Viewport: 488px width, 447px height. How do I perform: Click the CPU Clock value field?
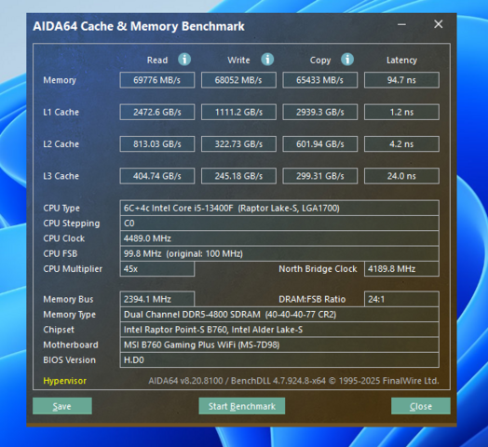click(279, 238)
